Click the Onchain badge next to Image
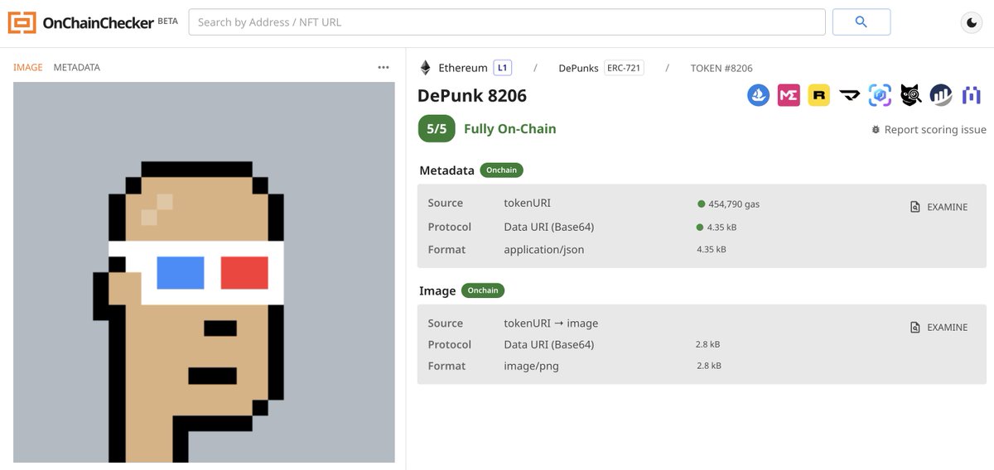Viewport: 994px width, 470px height. tap(483, 290)
